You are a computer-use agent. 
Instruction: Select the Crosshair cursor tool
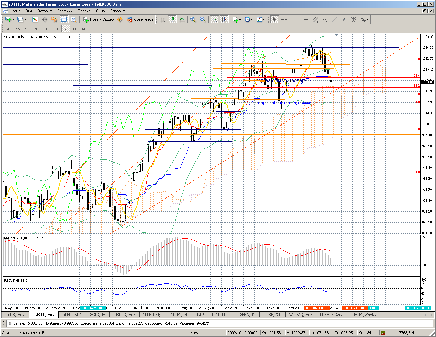tap(284, 19)
